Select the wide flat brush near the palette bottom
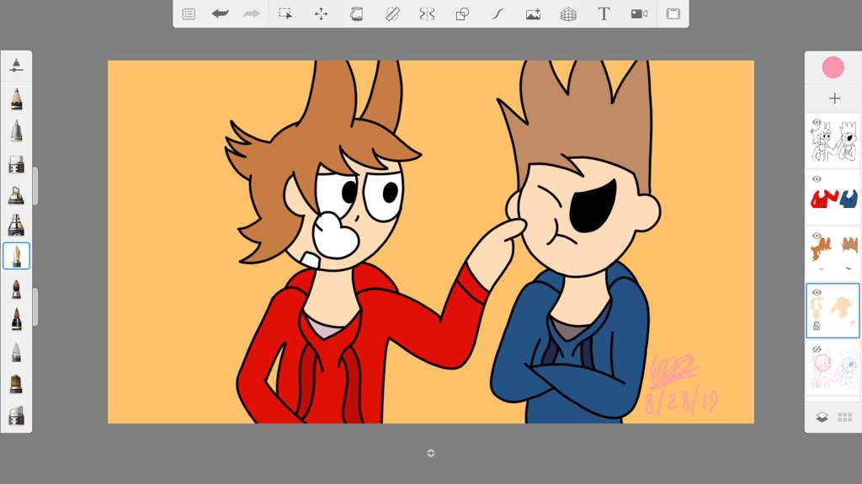This screenshot has width=862, height=484. coord(17,384)
